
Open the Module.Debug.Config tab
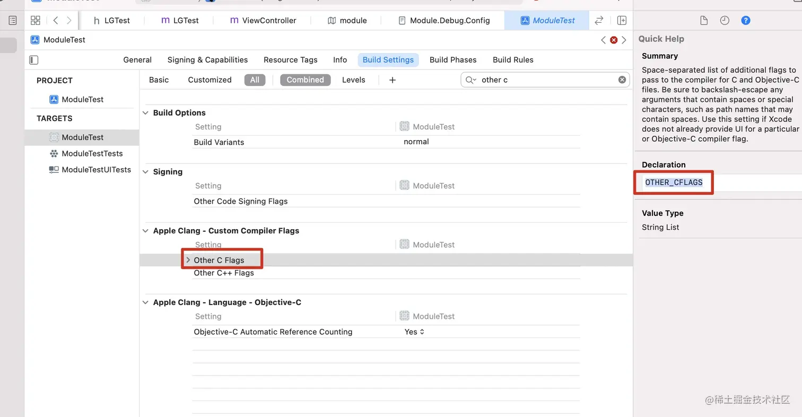click(444, 21)
